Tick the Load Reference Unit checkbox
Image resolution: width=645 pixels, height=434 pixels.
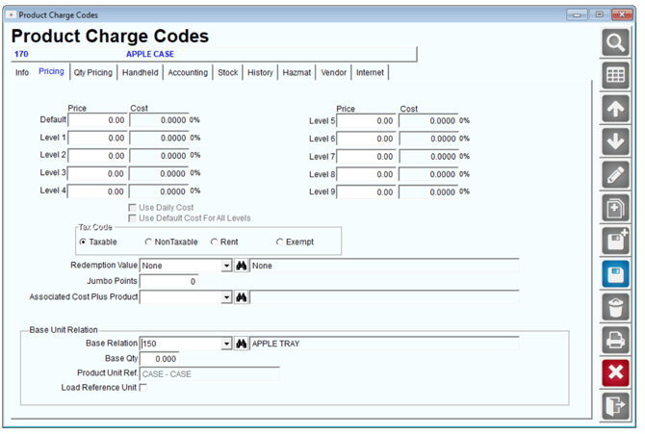tap(143, 388)
